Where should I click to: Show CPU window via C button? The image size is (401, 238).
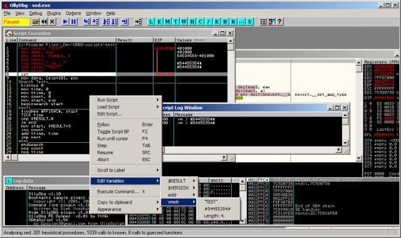200,22
